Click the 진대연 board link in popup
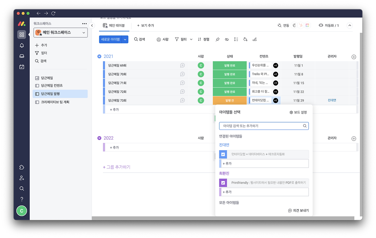The height and width of the screenshot is (238, 376). point(224,145)
